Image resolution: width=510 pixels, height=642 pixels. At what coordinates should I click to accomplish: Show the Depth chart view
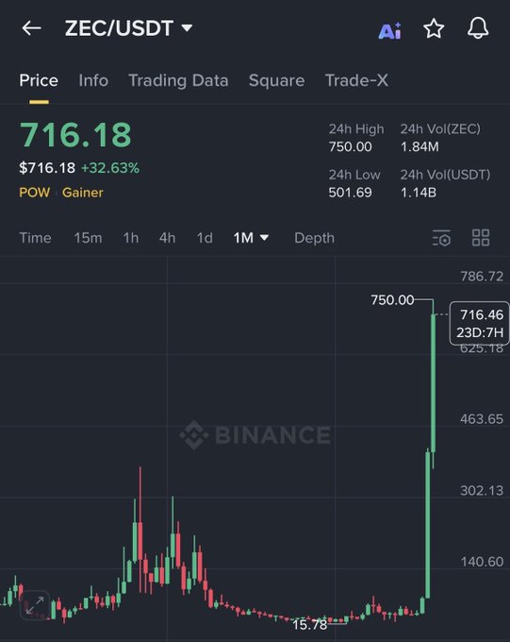pos(314,238)
